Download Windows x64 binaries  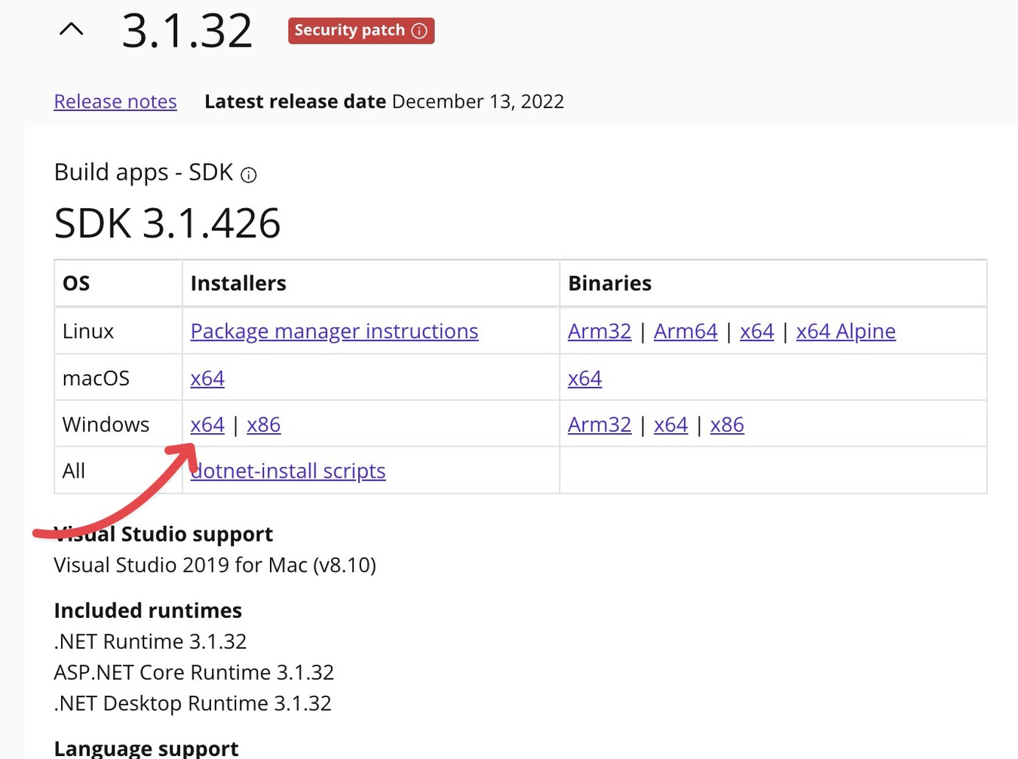(671, 425)
